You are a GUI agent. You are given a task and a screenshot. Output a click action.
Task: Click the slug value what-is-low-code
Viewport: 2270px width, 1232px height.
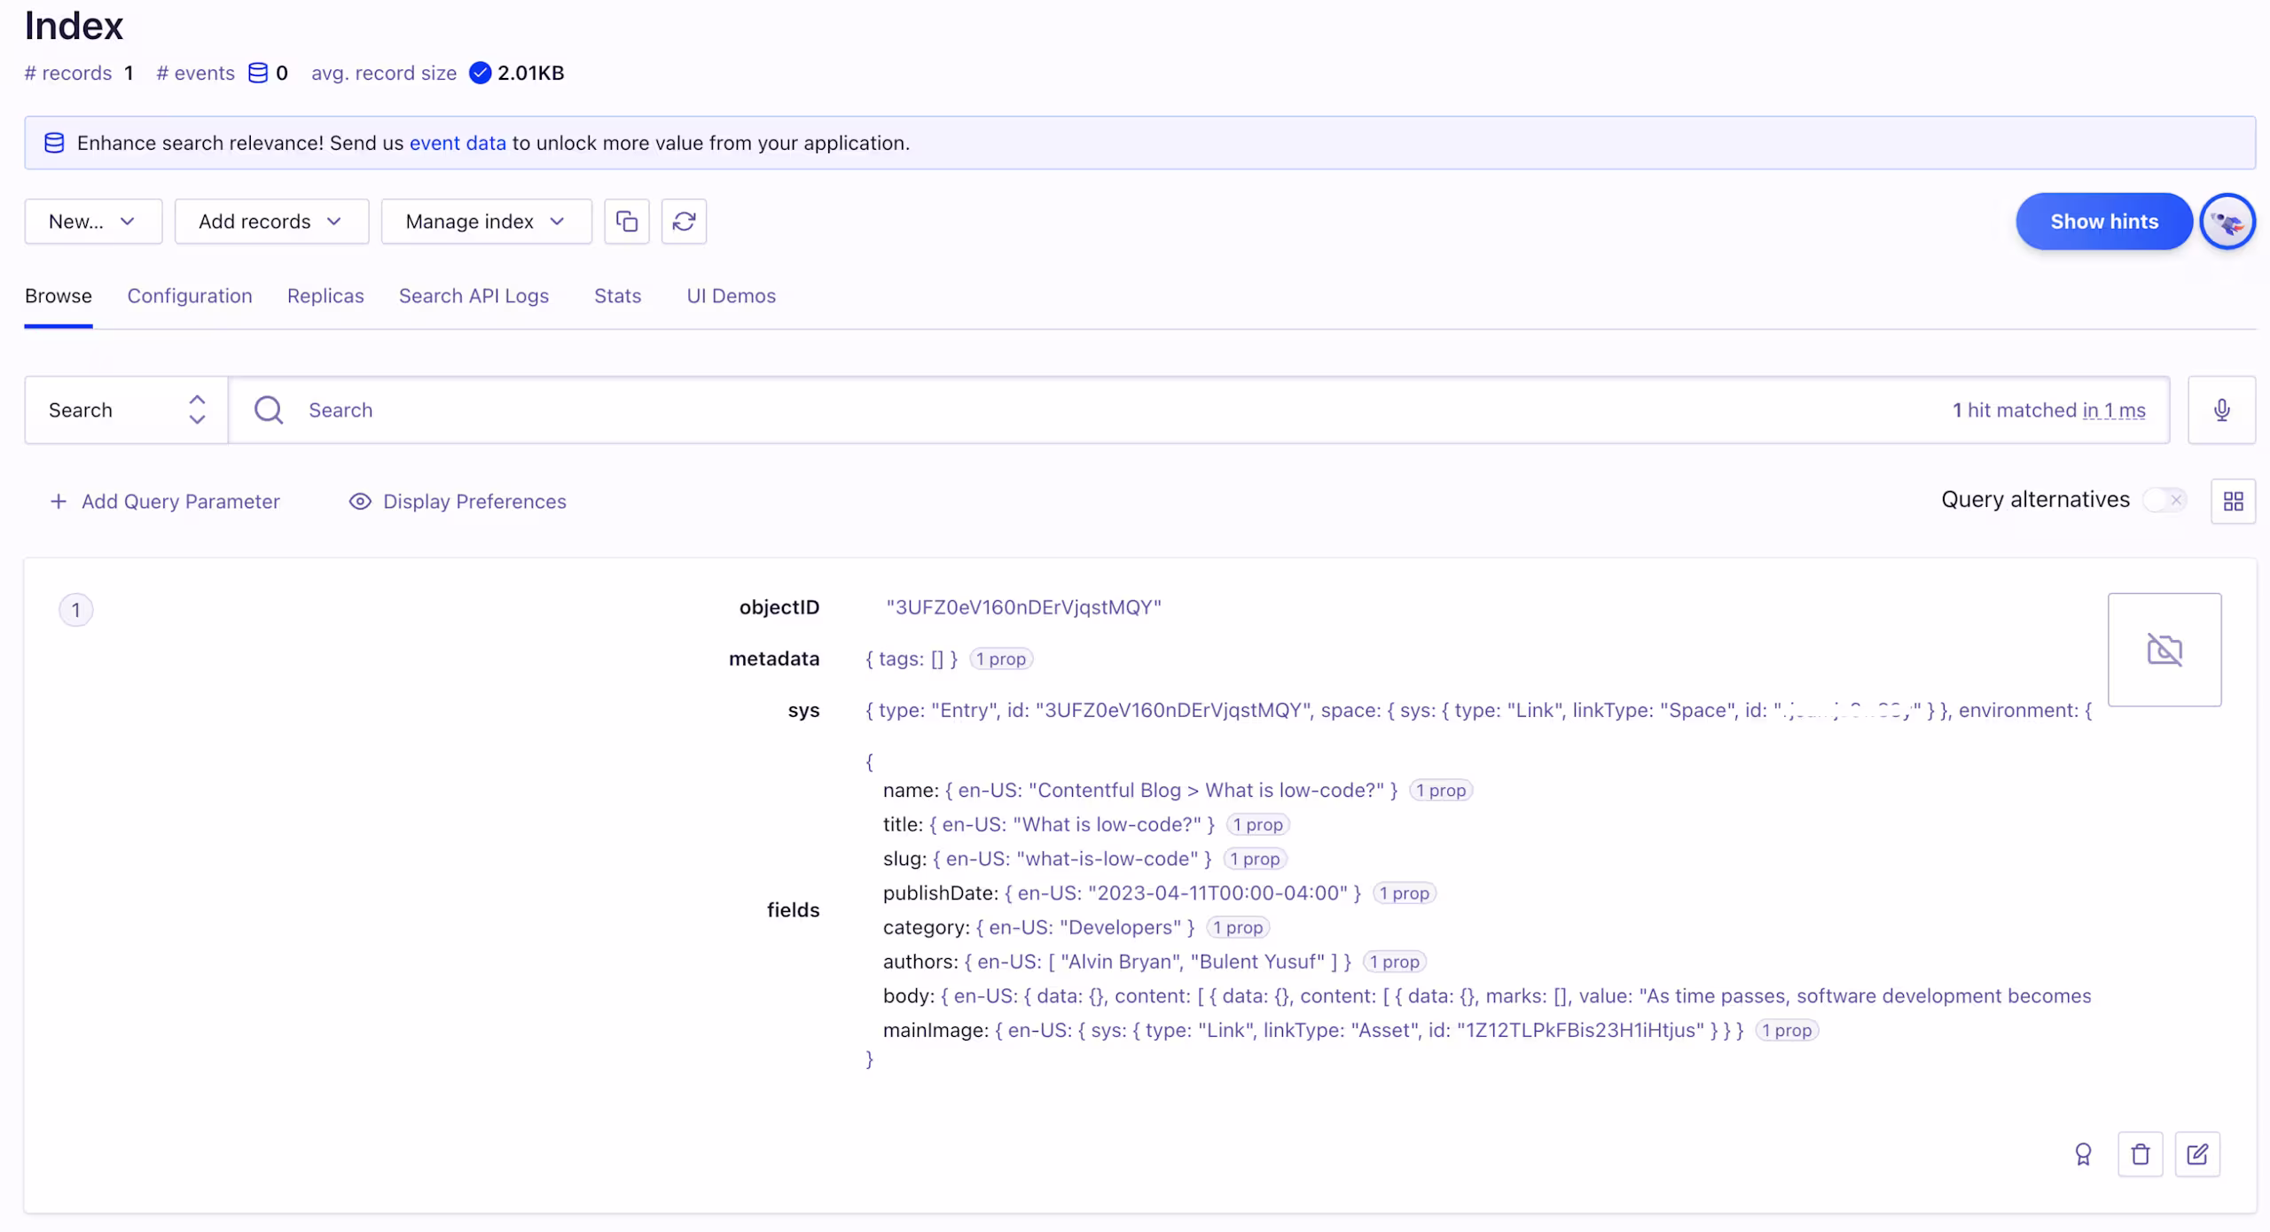[x=1108, y=859]
